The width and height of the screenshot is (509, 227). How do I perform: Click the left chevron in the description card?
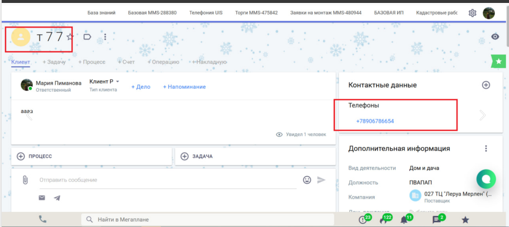pos(29,115)
